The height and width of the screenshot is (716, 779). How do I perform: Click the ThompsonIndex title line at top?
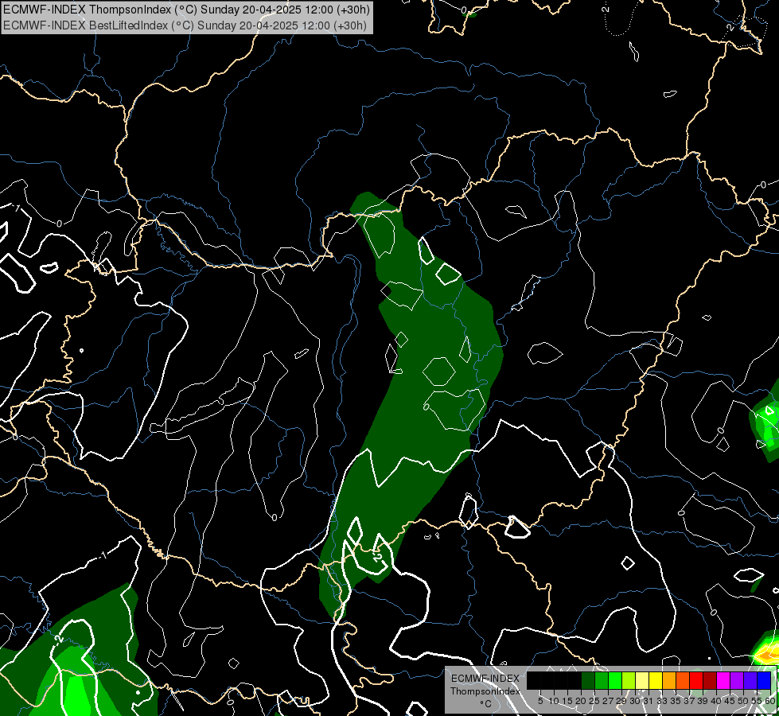point(186,10)
